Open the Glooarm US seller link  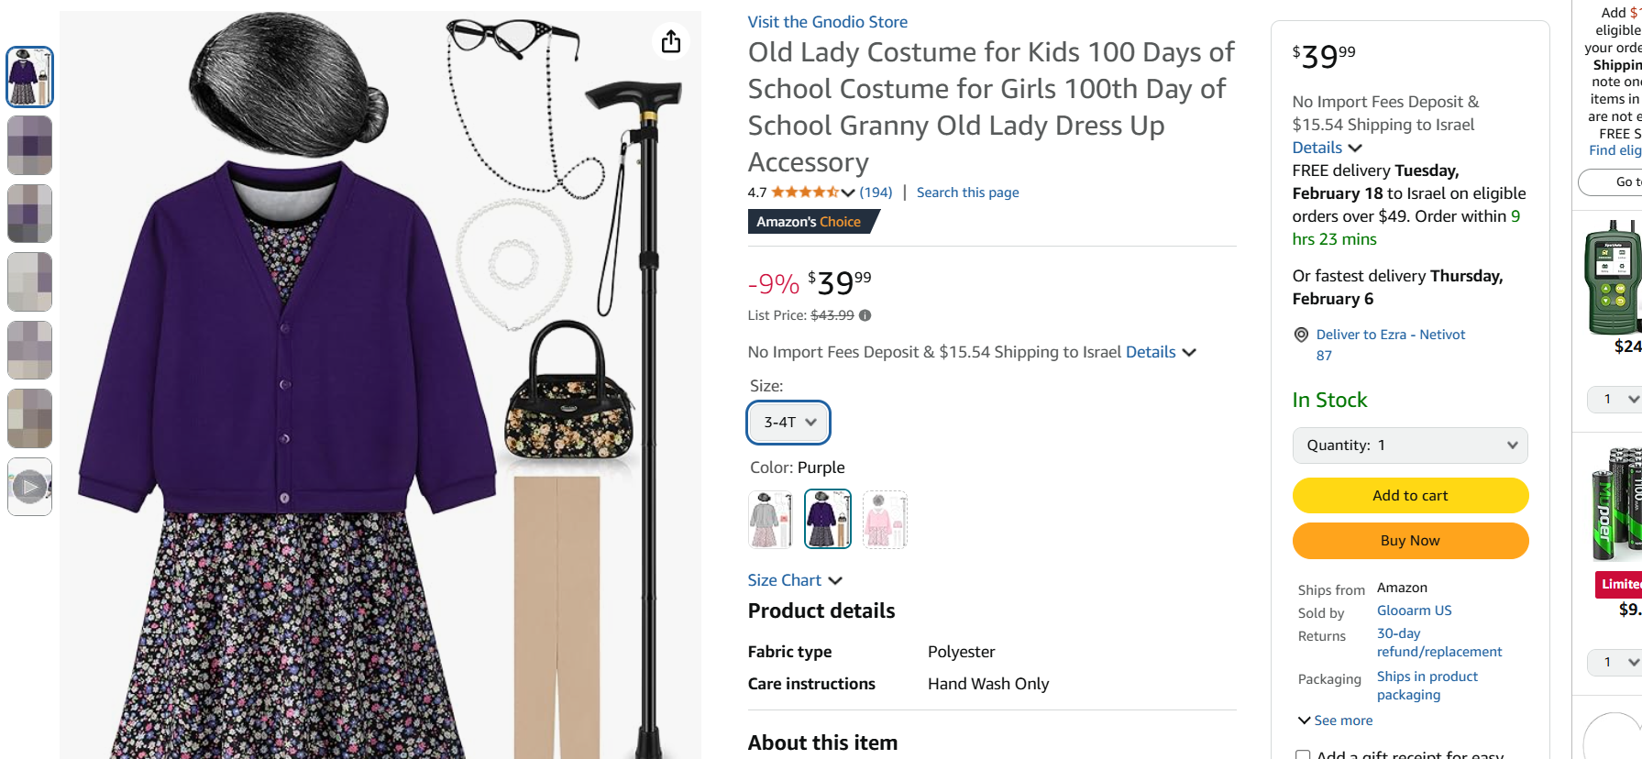coord(1414,610)
